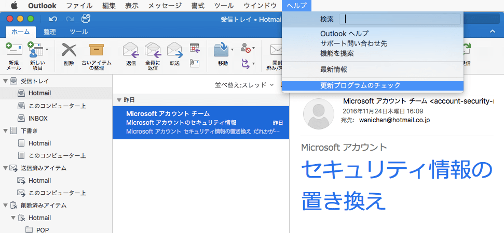Click the 2016年11月24日木曜日 16:09 date text

pos(383,111)
